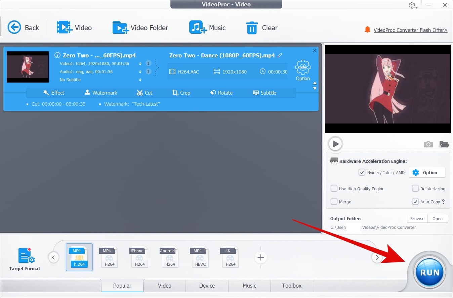453x298 pixels.
Task: Open the Rotate tool
Action: [221, 93]
